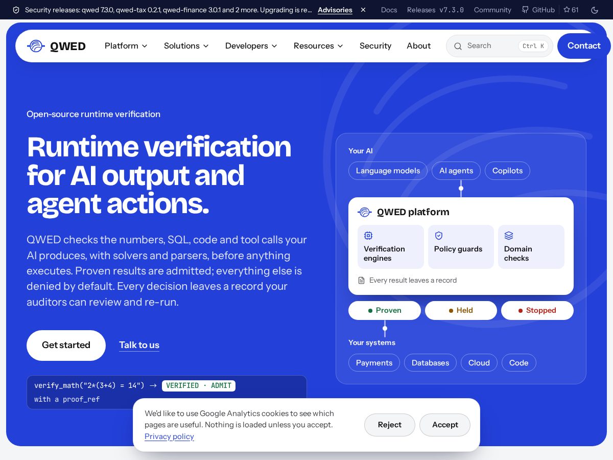Expand the Developers menu

(251, 46)
